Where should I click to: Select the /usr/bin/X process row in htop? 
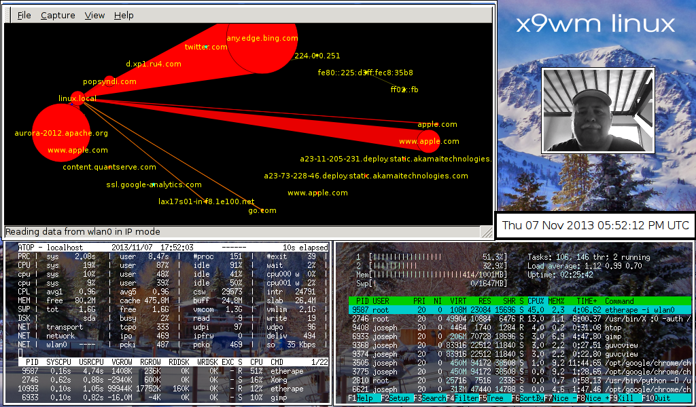pos(520,319)
